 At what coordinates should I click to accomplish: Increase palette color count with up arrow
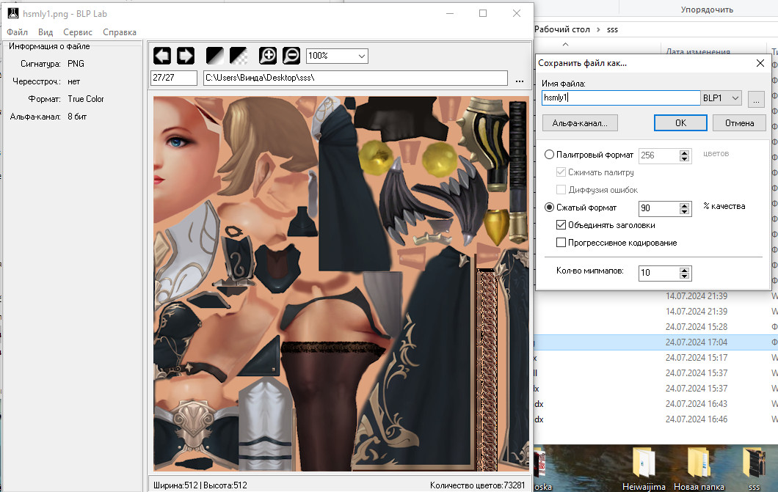[684, 153]
